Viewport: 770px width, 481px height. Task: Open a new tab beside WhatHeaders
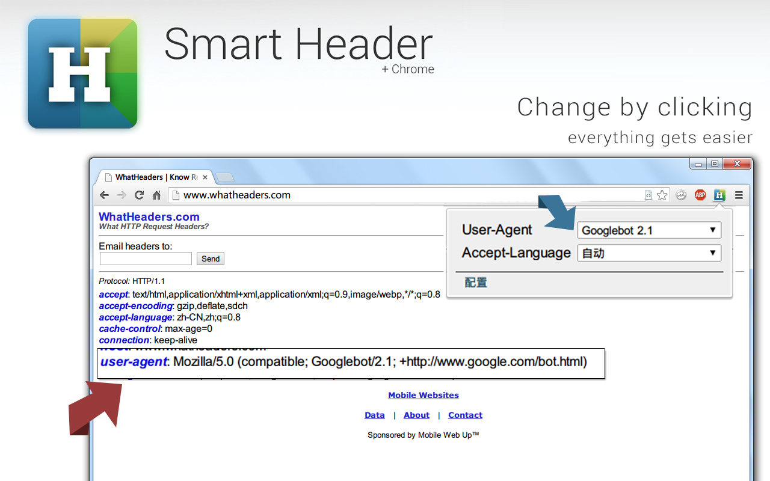[224, 177]
